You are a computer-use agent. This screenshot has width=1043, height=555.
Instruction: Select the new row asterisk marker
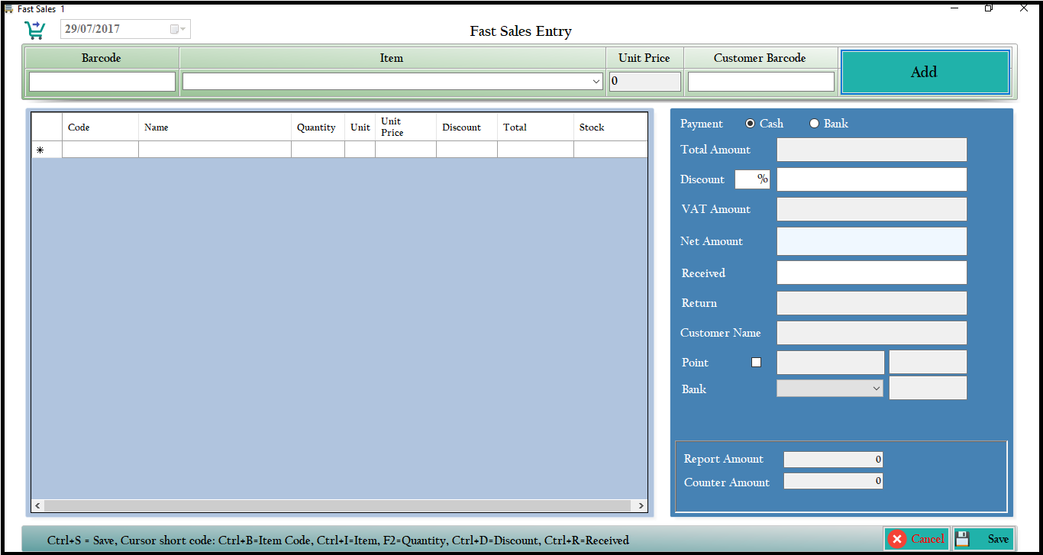pyautogui.click(x=40, y=150)
